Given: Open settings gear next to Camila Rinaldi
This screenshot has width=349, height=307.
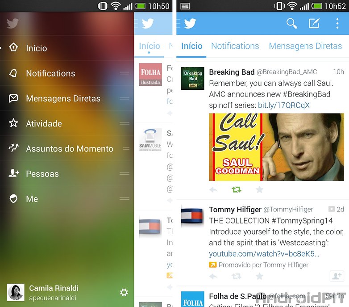Looking at the screenshot, I should (124, 292).
